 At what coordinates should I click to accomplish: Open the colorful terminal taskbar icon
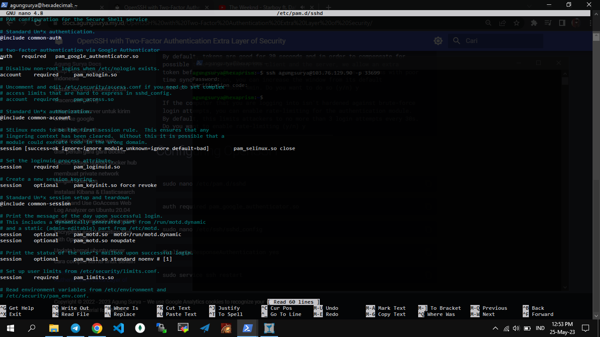coord(183,328)
